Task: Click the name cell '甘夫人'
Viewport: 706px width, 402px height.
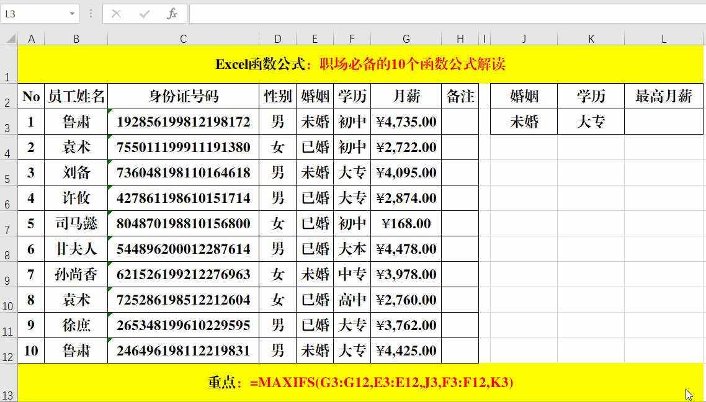Action: [x=76, y=249]
